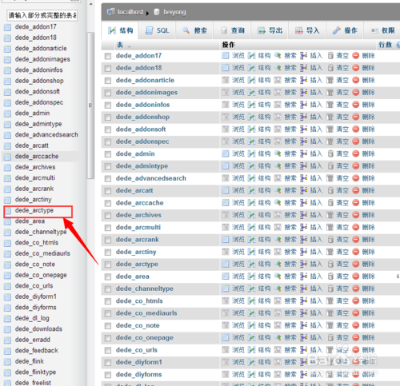The width and height of the screenshot is (400, 386).
Task: Click dede_admin table name link
Action: 135,153
